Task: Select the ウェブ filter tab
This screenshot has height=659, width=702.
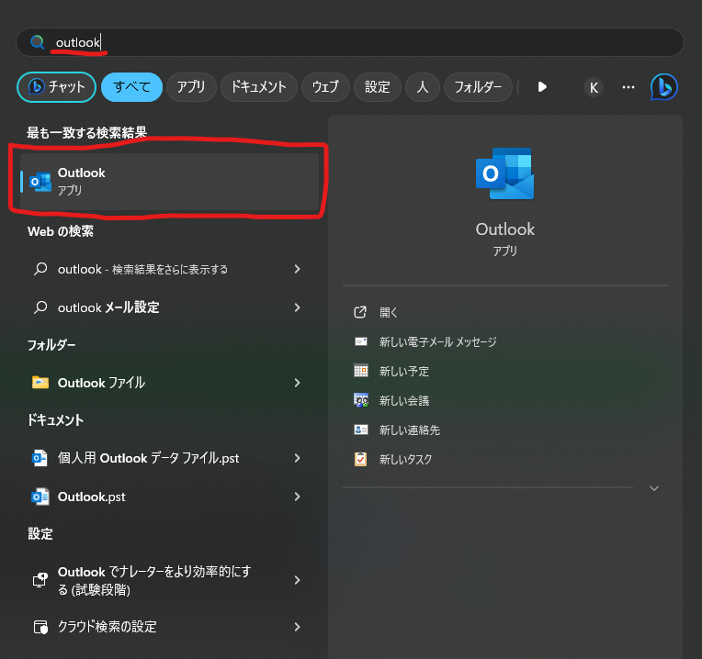Action: pos(325,86)
